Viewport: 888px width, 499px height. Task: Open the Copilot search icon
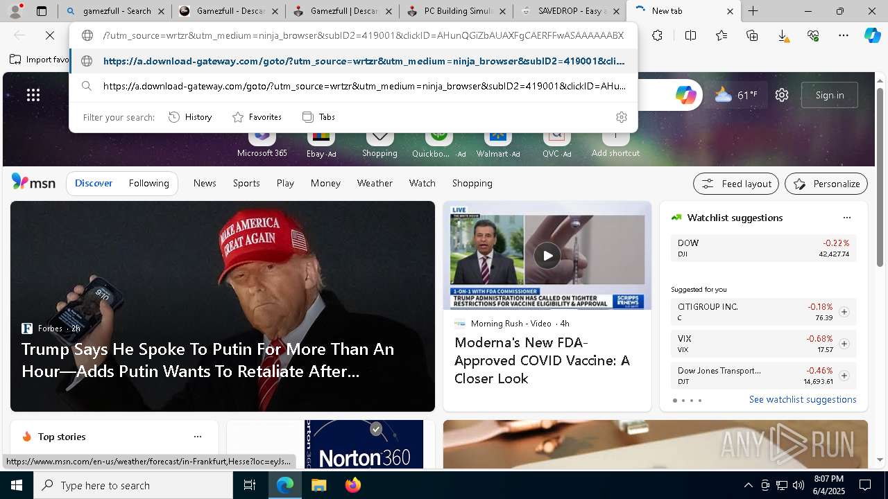pos(685,95)
